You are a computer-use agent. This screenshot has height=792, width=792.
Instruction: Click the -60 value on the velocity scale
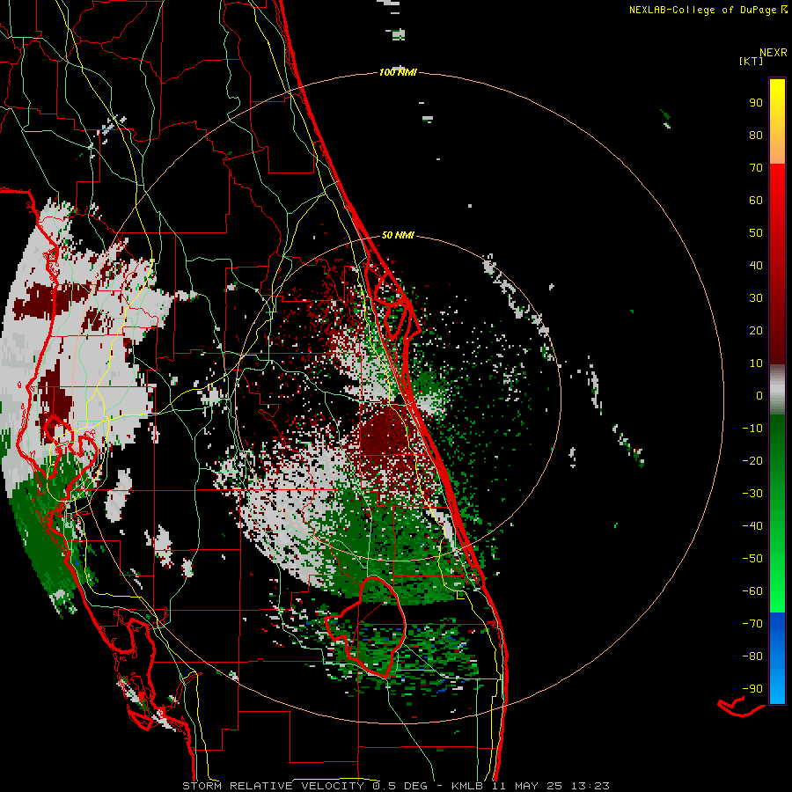click(752, 591)
